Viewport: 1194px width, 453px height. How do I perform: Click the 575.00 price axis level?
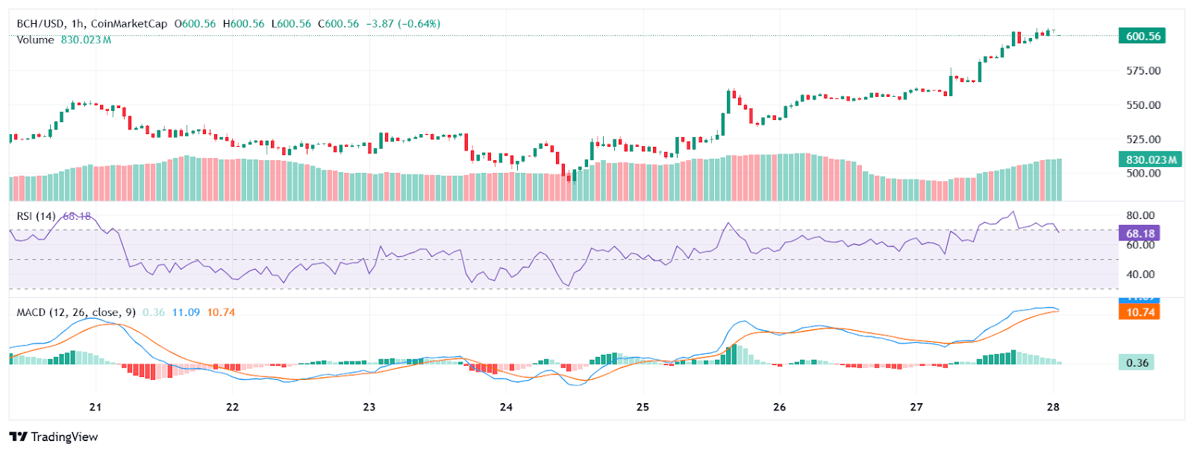coord(1143,71)
